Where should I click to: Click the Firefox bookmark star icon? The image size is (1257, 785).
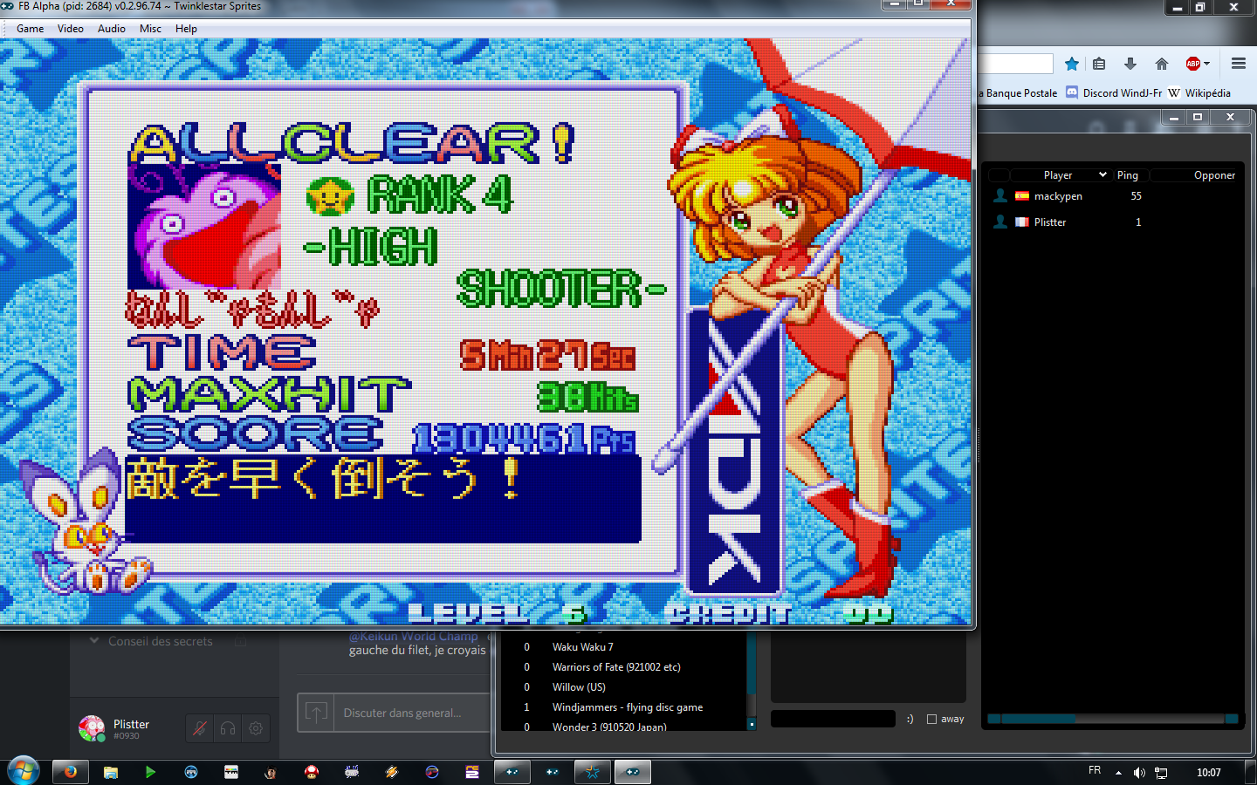click(1072, 64)
